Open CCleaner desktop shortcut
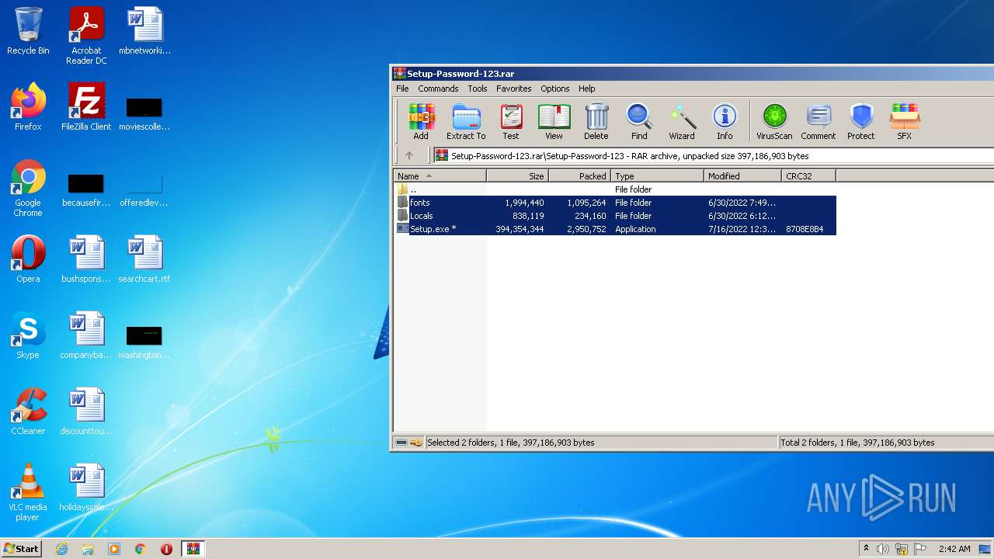 (x=28, y=411)
